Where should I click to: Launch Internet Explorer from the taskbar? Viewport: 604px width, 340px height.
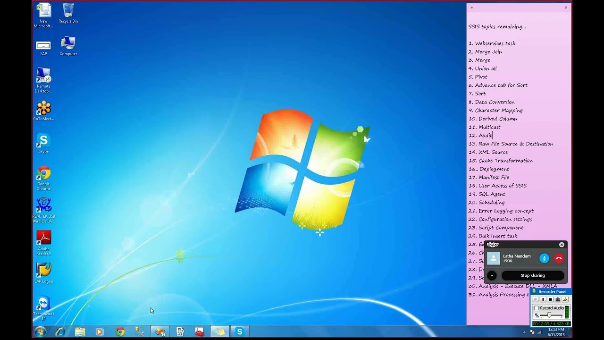tap(60, 331)
